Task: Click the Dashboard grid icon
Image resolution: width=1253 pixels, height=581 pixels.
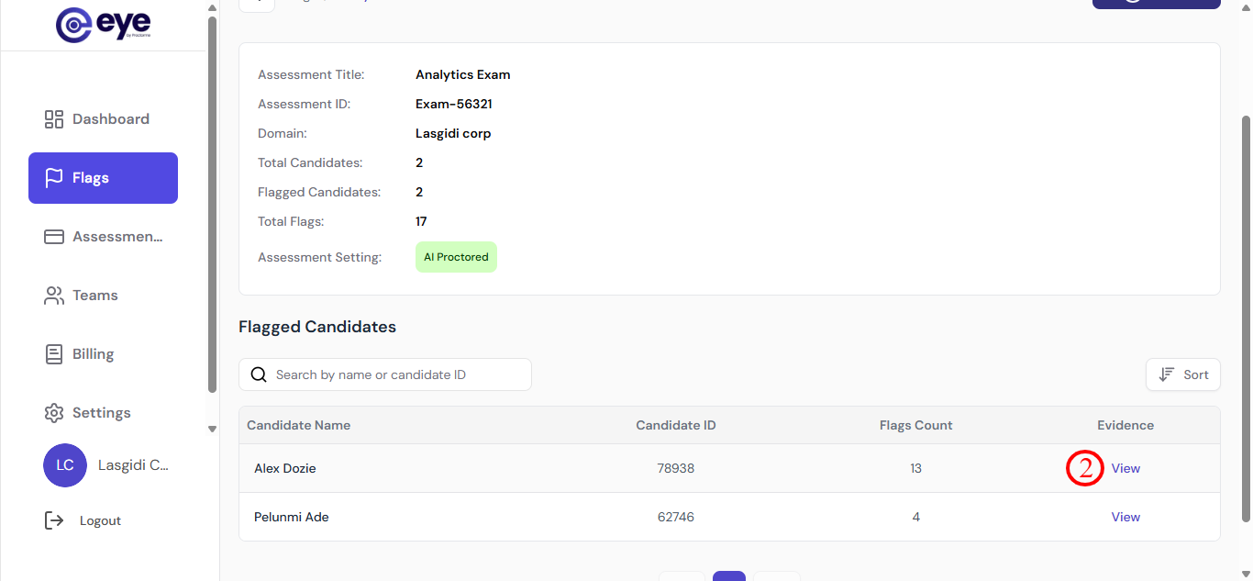Action: click(x=54, y=119)
